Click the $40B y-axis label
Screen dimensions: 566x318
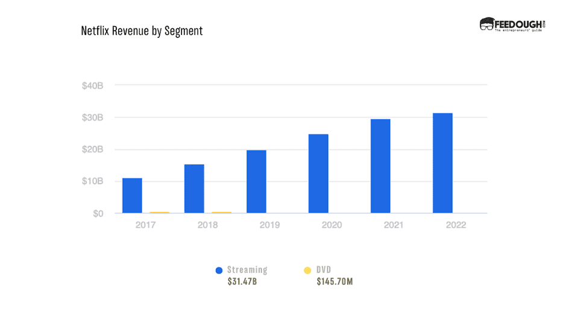click(93, 86)
